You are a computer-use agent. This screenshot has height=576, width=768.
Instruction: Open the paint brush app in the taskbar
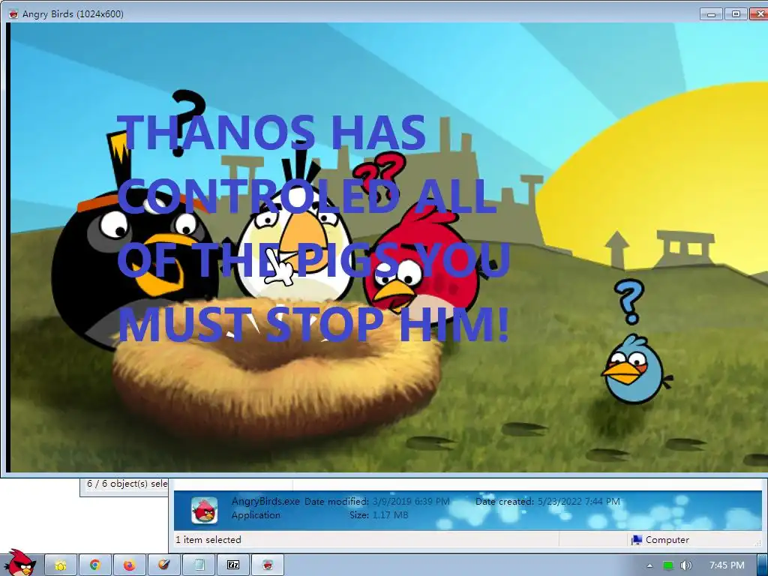tap(163, 565)
